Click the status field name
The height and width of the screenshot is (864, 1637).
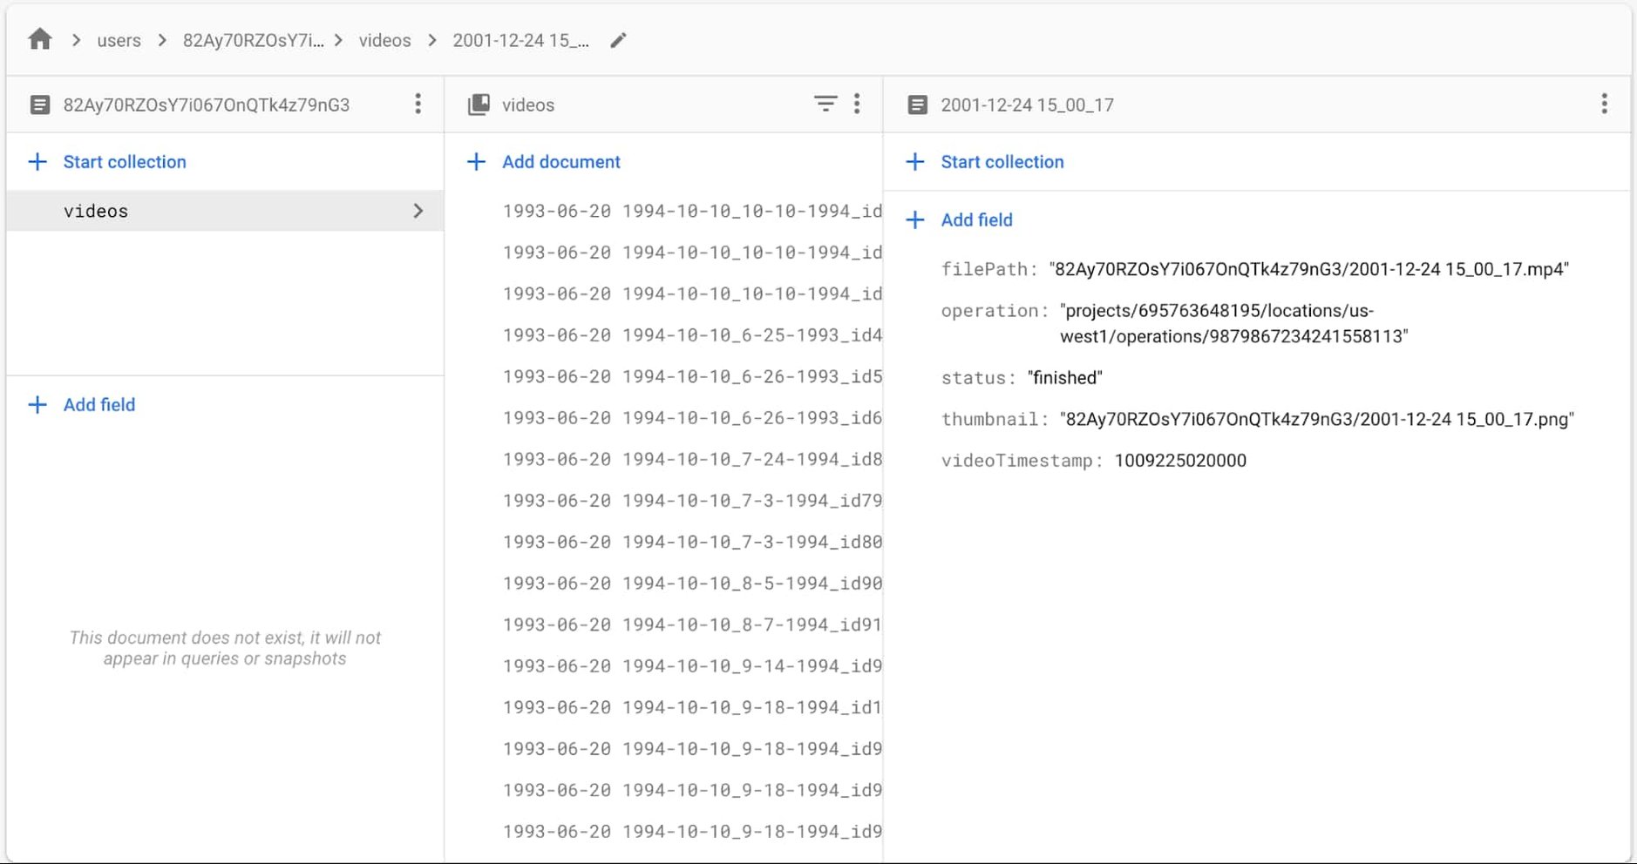[x=978, y=378]
